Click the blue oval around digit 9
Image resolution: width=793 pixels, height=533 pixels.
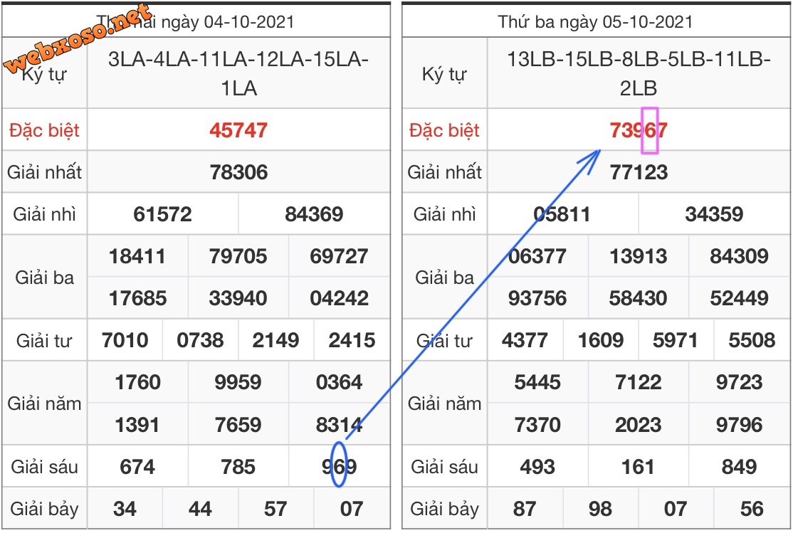pos(339,465)
